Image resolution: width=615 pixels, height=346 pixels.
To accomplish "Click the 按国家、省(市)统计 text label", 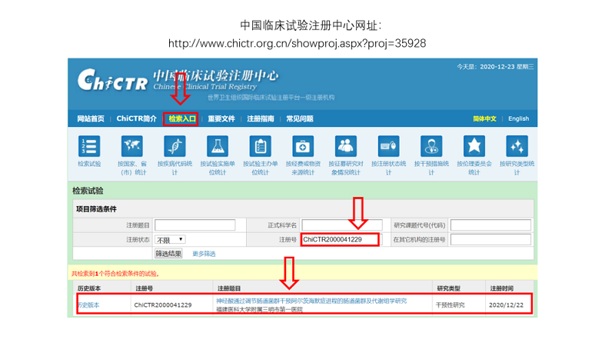I will tap(131, 168).
